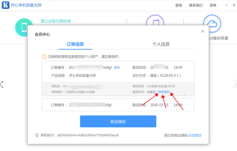Click the orange warning icon next to notice

pyautogui.click(x=44, y=56)
